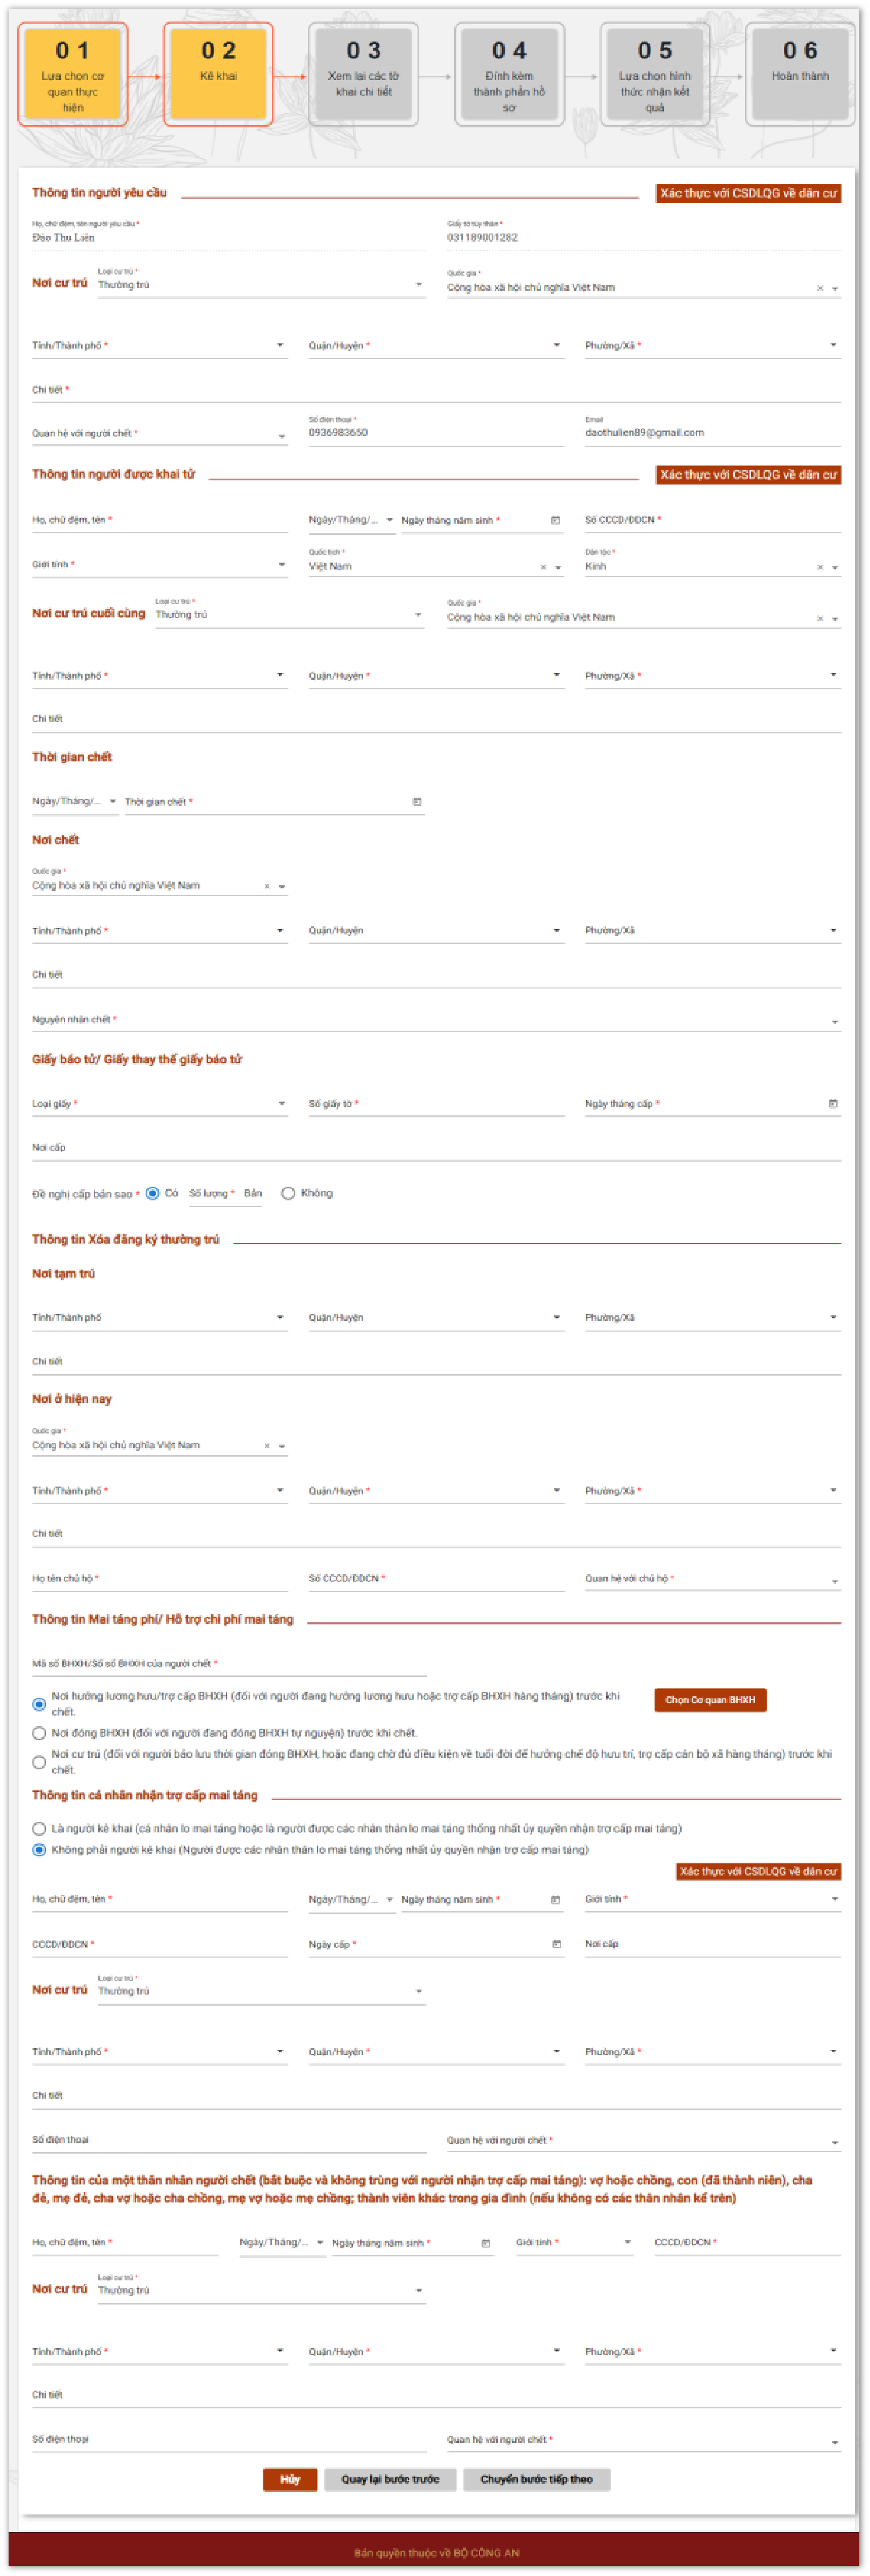Clear Quốc gia under Nơi ở hiện nay
This screenshot has height=2576, width=870.
267,1446
